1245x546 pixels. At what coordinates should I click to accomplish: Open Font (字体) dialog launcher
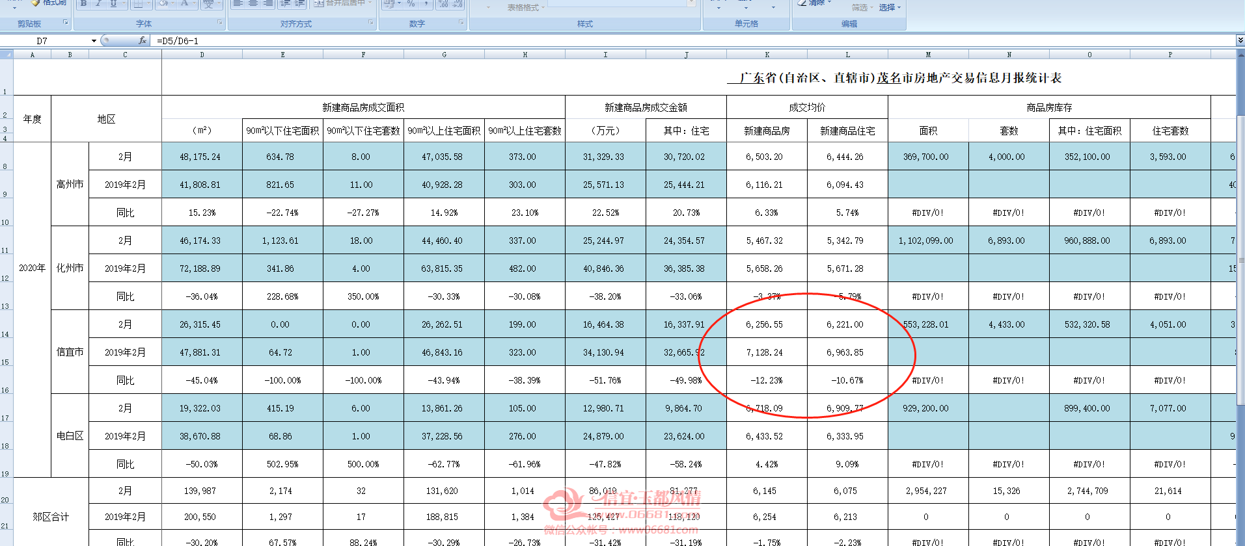click(220, 23)
